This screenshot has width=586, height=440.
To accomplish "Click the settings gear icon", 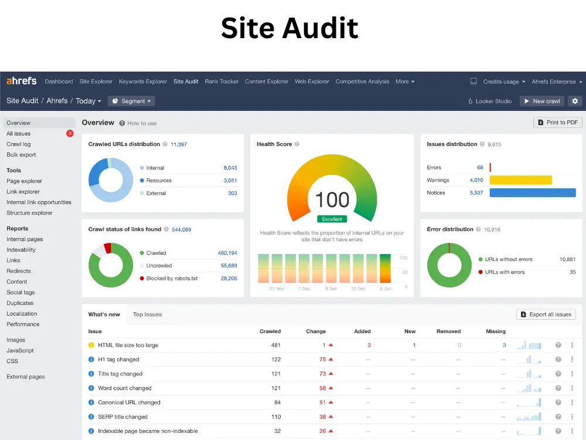I will tap(575, 101).
